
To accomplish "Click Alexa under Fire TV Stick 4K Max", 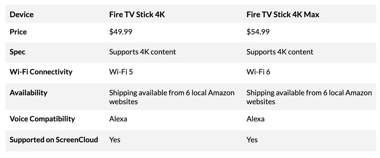I will point(255,119).
